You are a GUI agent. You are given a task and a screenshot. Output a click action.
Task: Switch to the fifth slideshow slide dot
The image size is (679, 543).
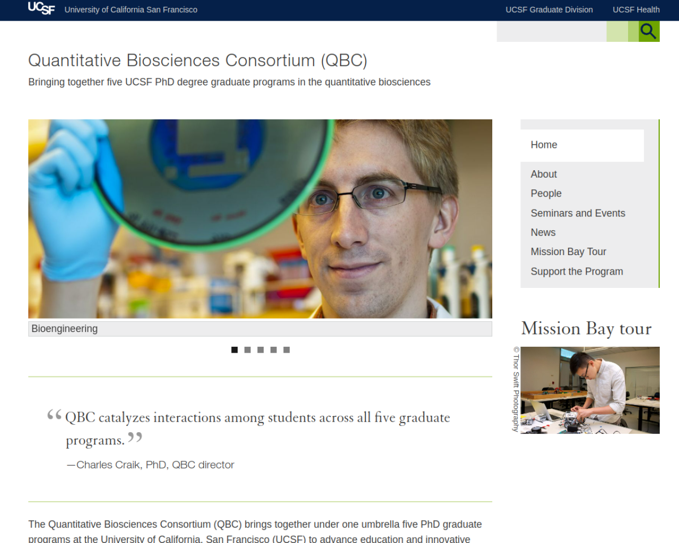[286, 350]
